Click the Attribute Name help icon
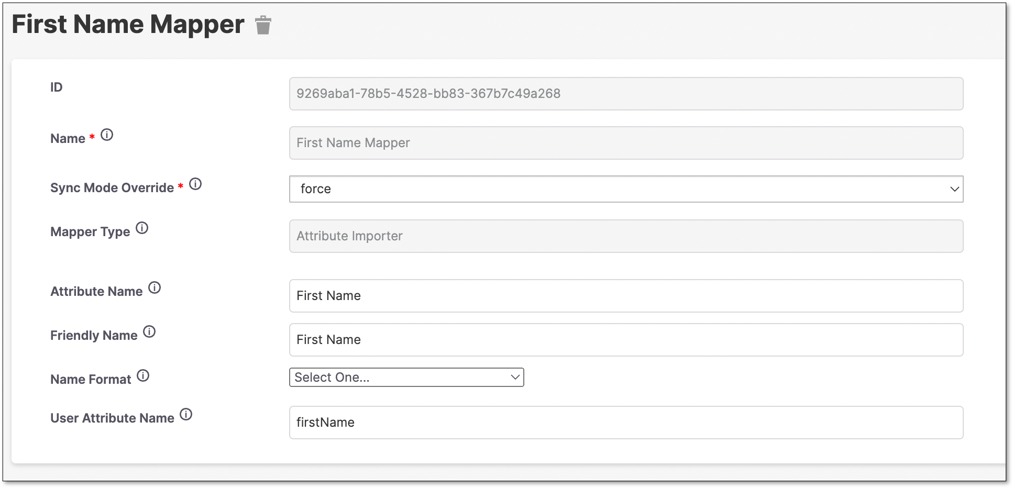This screenshot has width=1013, height=488. 155,288
